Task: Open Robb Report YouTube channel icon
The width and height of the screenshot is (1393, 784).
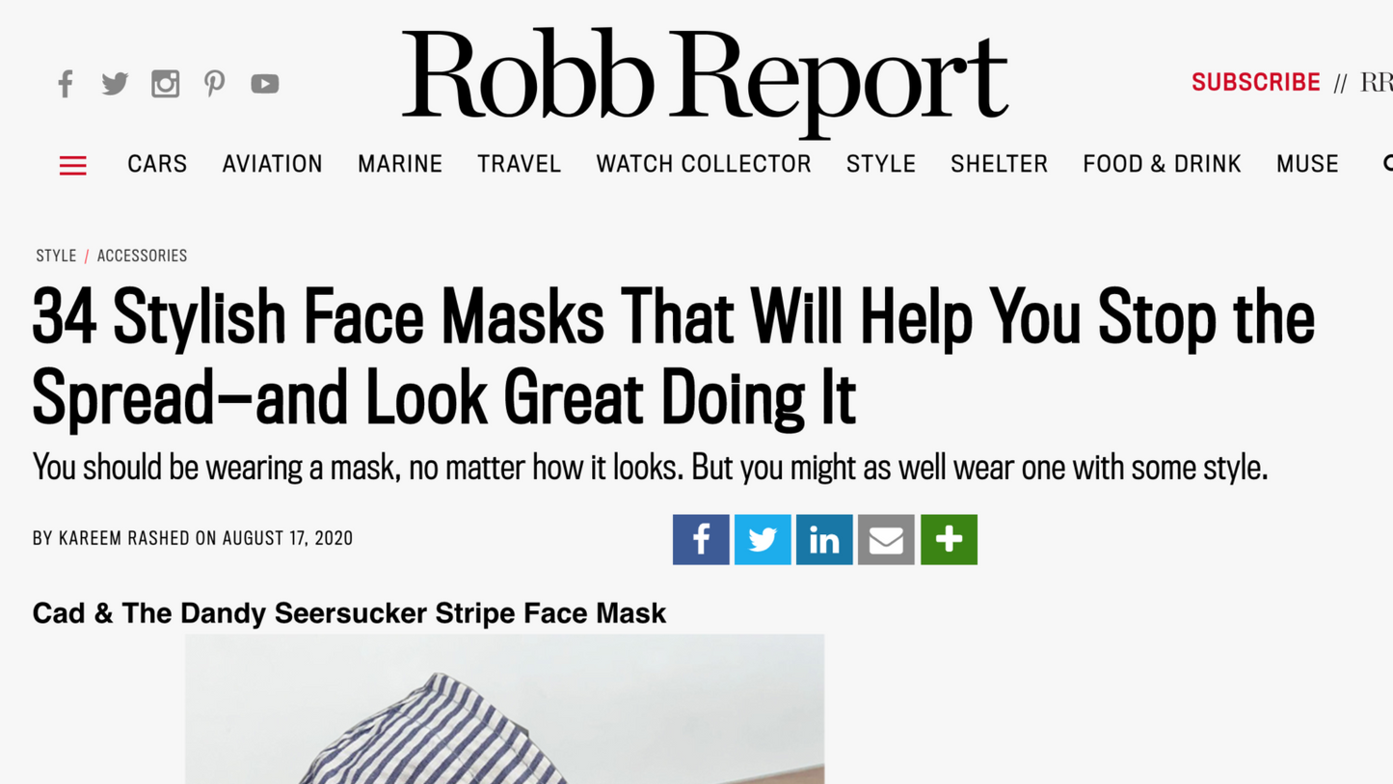Action: tap(265, 84)
